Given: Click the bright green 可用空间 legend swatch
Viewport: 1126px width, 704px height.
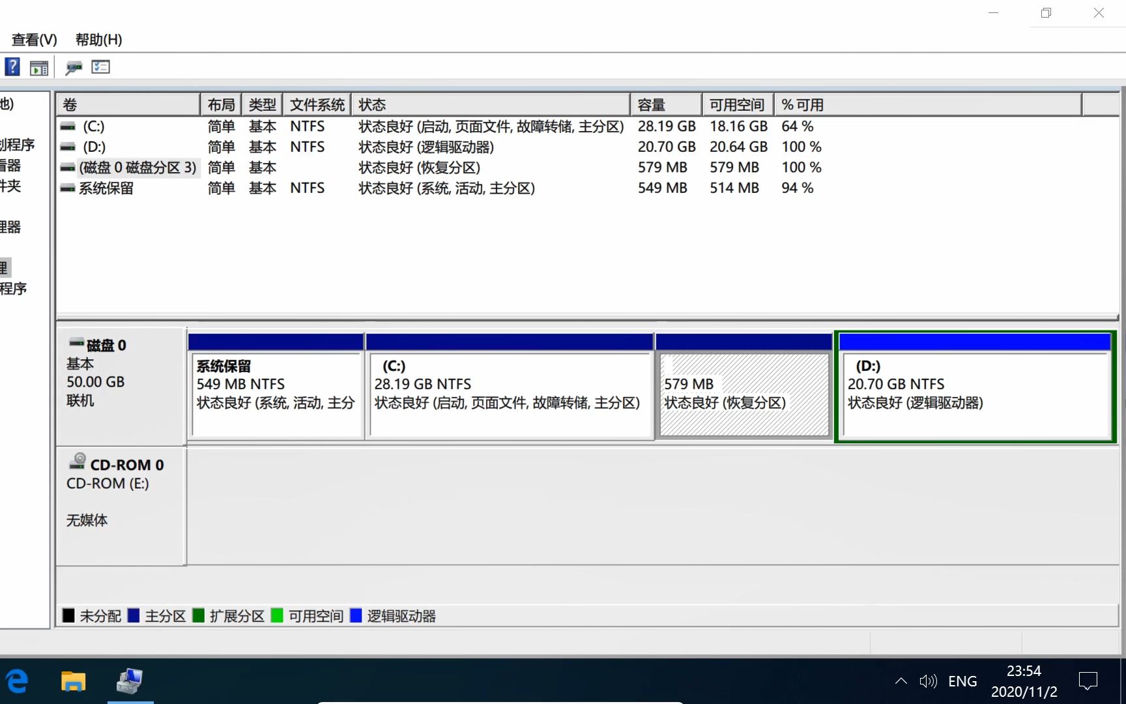Looking at the screenshot, I should point(277,615).
